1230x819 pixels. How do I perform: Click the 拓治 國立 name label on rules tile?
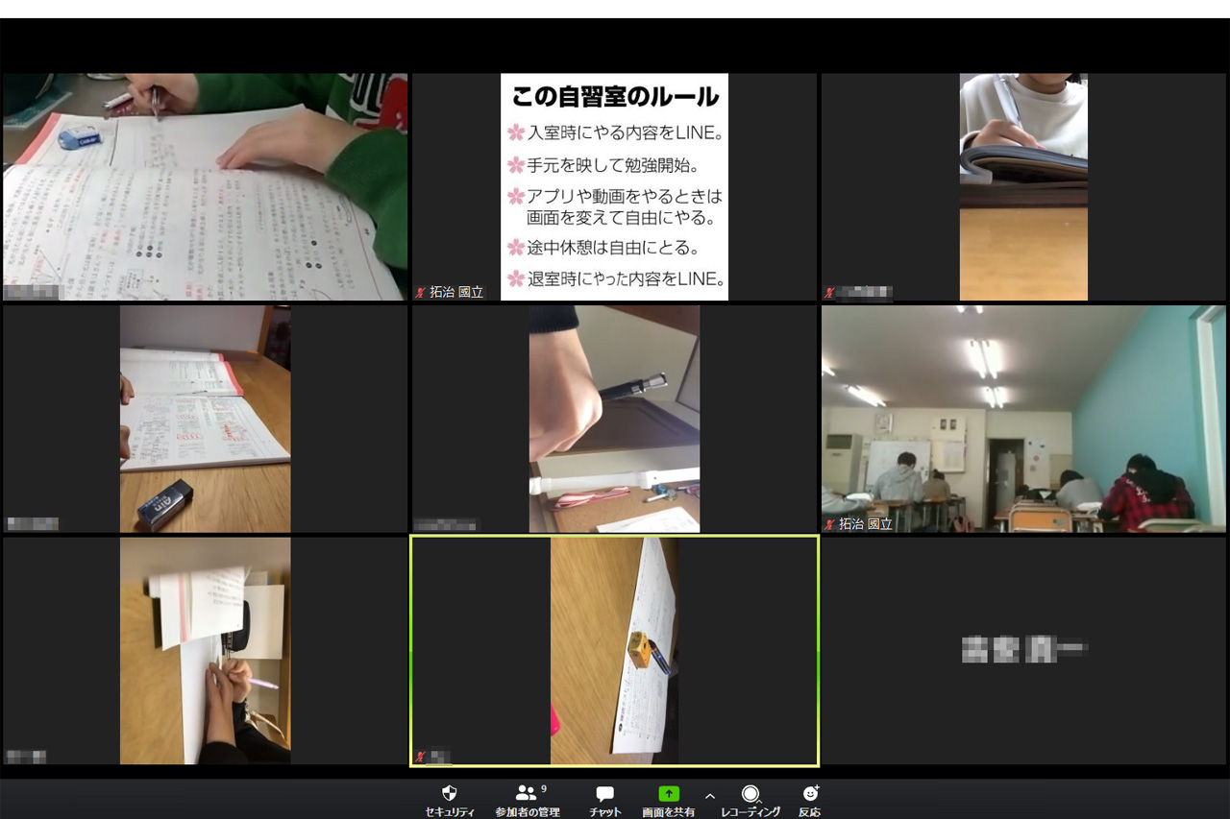point(456,292)
